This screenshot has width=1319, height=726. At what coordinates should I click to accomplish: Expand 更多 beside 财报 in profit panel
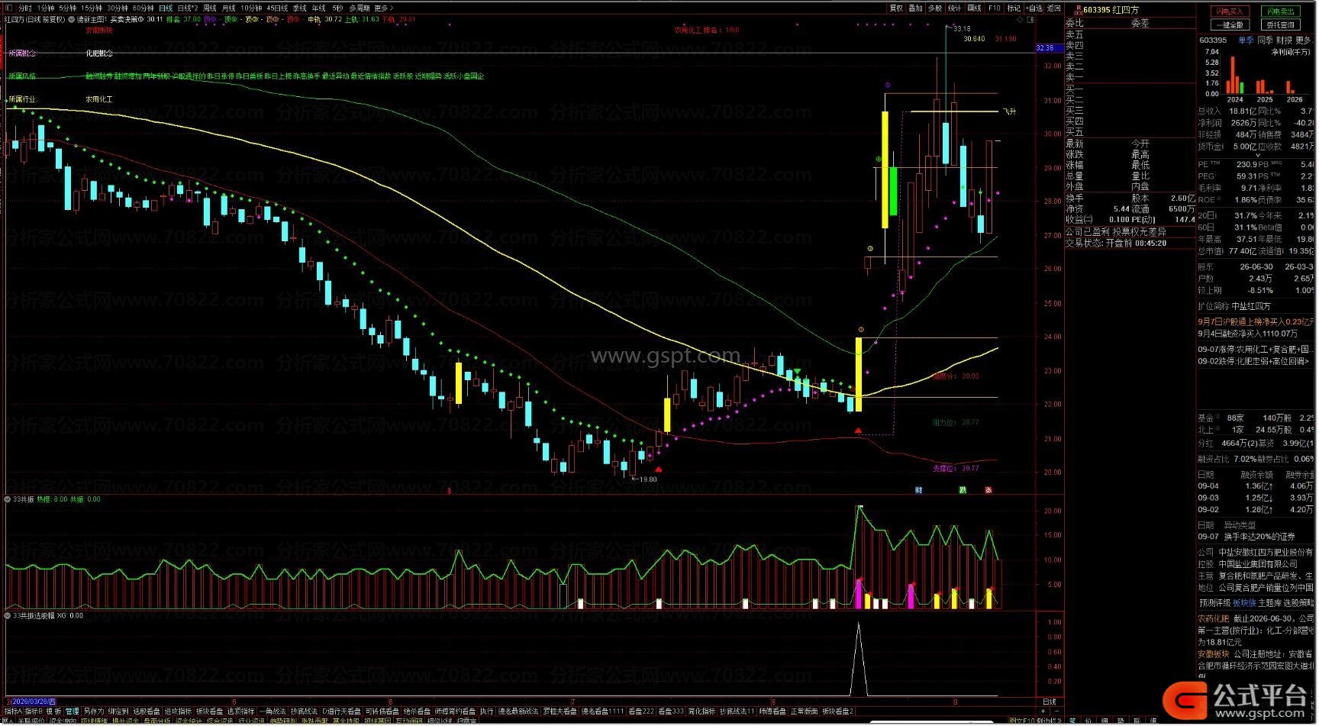click(1303, 40)
